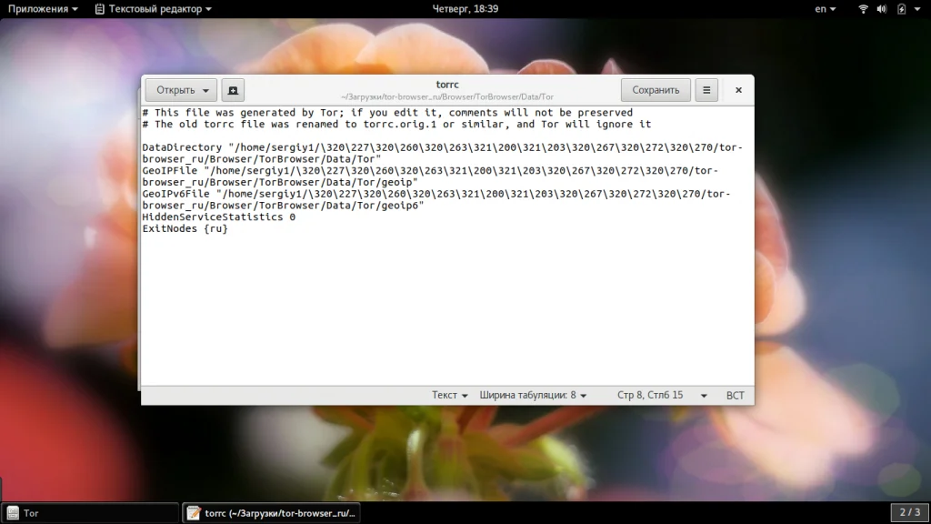This screenshot has width=931, height=524.
Task: Click the first comment line about Tor
Action: [387, 113]
